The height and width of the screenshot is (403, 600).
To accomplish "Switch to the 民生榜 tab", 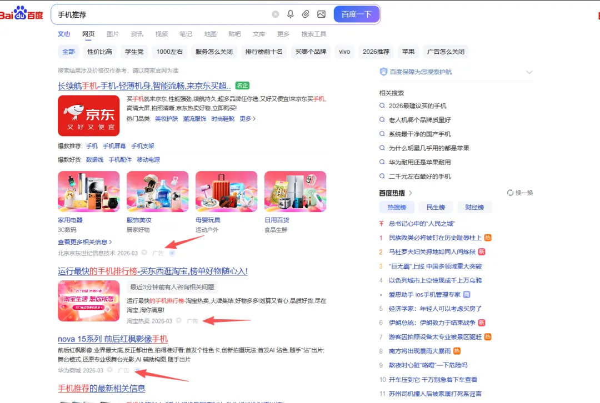I will pyautogui.click(x=436, y=207).
